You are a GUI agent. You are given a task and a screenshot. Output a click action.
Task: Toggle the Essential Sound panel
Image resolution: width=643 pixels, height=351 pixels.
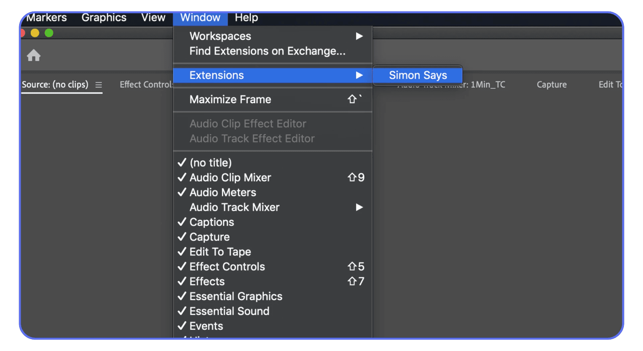tap(229, 311)
